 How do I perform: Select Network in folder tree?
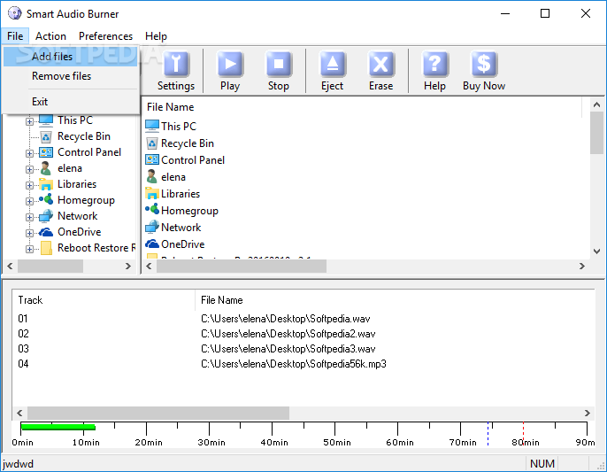[78, 216]
